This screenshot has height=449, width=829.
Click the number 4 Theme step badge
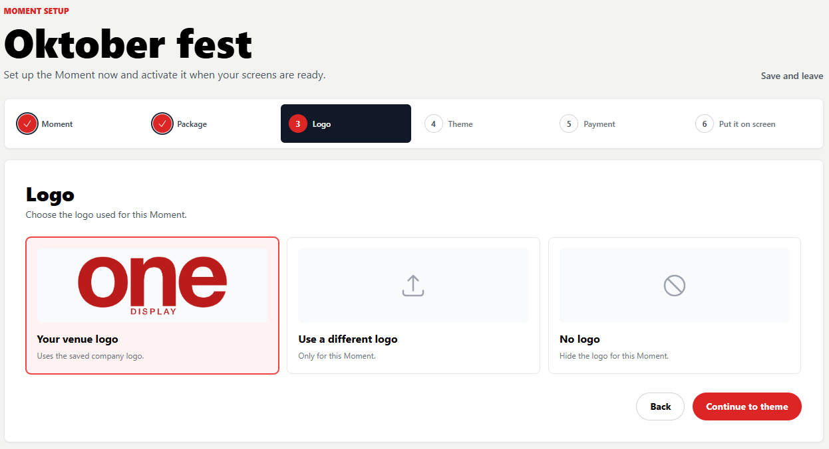(433, 124)
